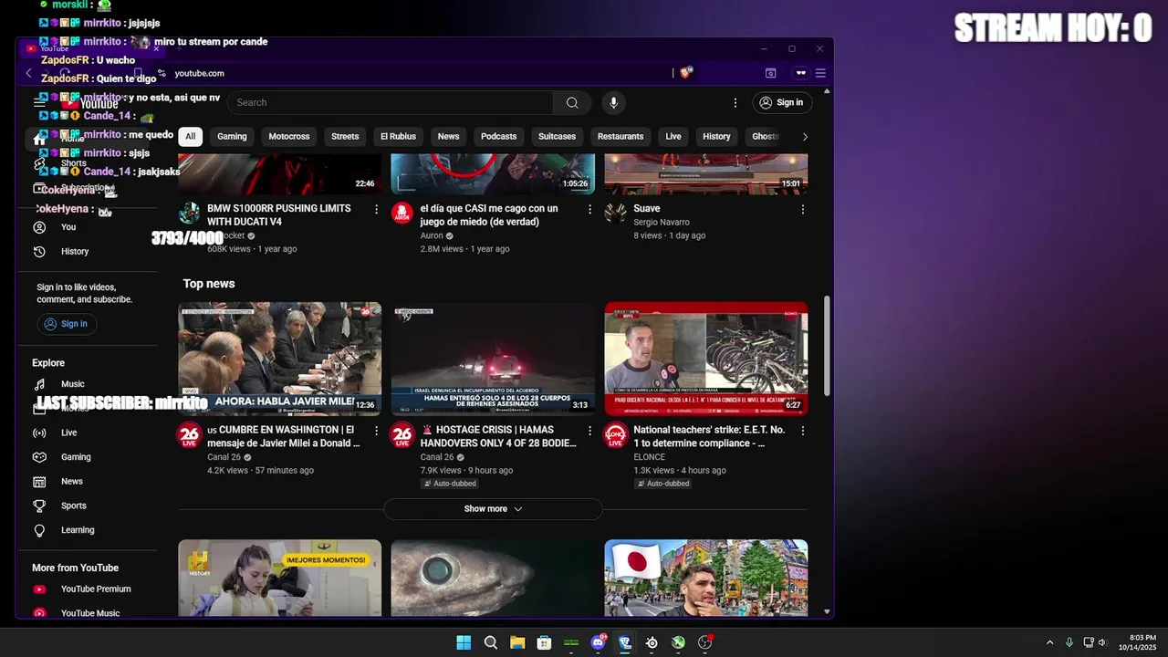This screenshot has height=657, width=1168.
Task: Open Canal 26 avatar beside Hostage Crisis video
Action: (402, 435)
